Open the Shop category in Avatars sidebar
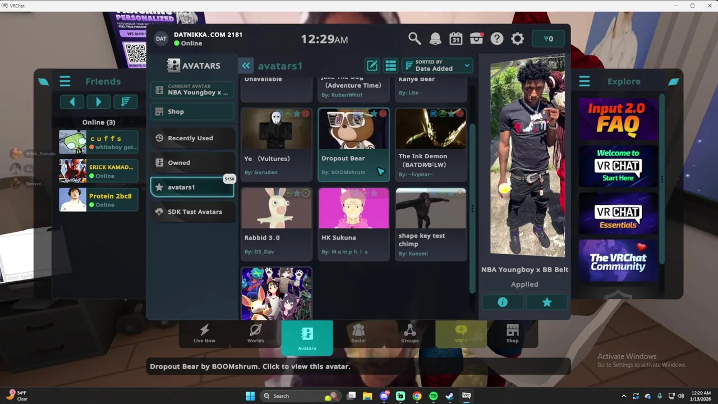Screen dimensions: 718x404 coord(192,112)
